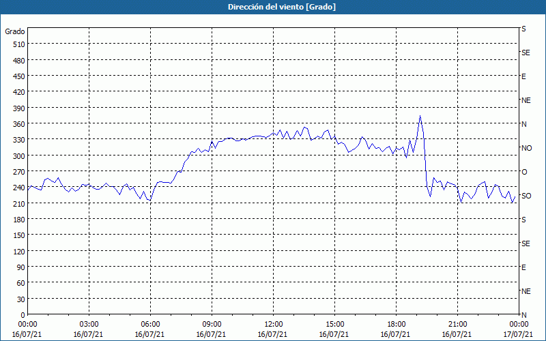Select the "16/07/21" date under 18:00
The image size is (546, 341).
click(x=396, y=334)
